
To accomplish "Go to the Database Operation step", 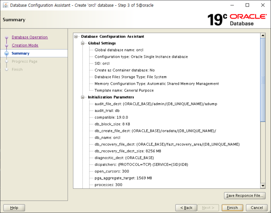I will (30, 37).
